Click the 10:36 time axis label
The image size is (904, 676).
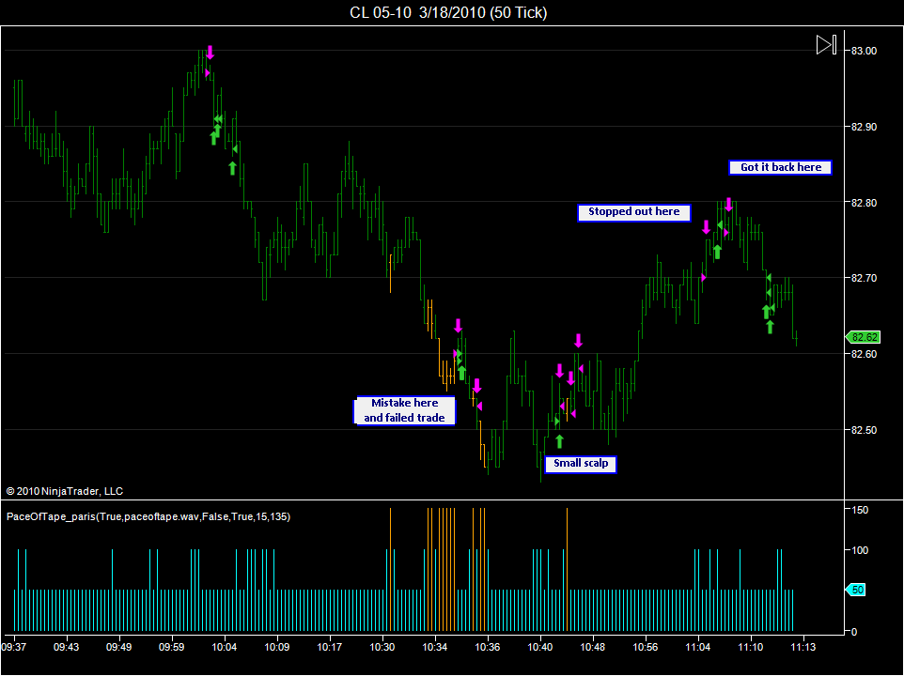coord(488,647)
